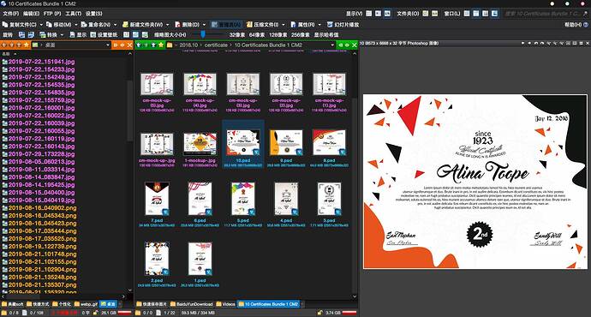Open the Delete (删除) dropdown arrow

tap(204, 25)
